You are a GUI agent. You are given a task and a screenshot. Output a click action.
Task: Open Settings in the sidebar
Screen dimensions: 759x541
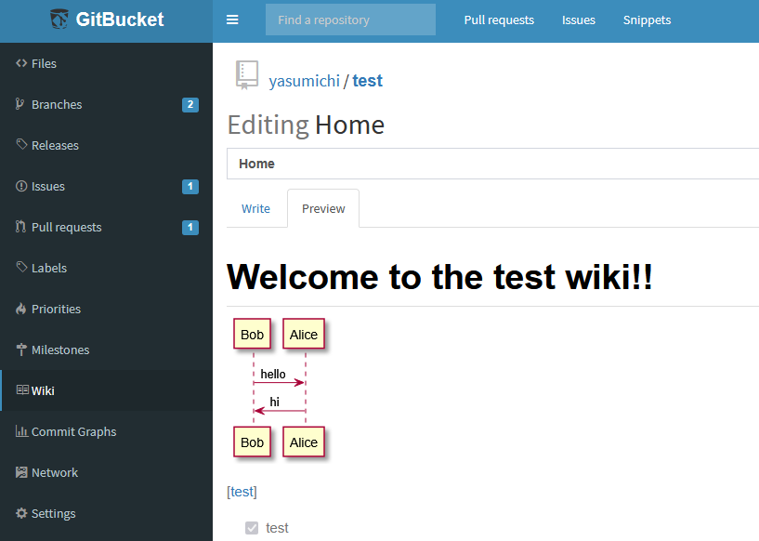[x=106, y=513]
